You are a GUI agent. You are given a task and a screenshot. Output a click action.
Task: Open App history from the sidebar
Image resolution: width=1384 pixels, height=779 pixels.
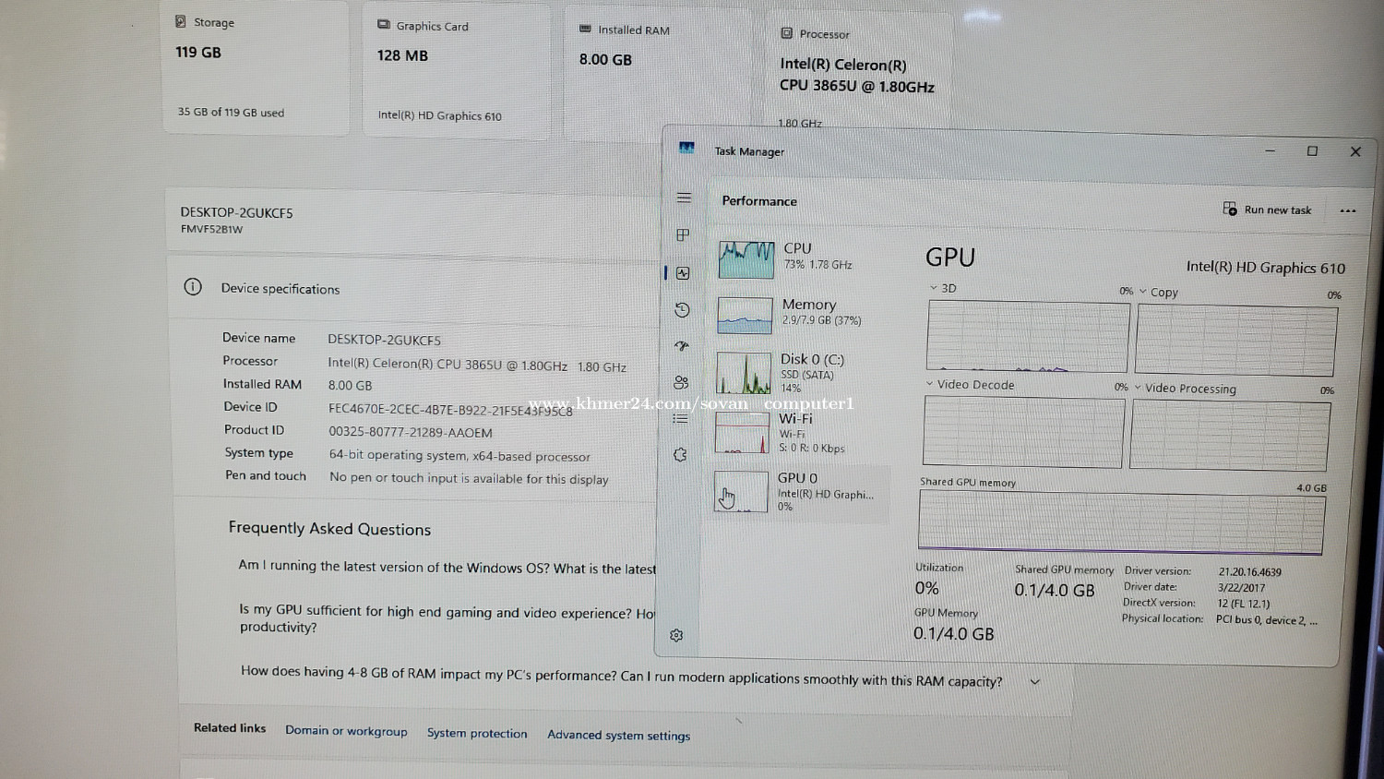(x=683, y=310)
